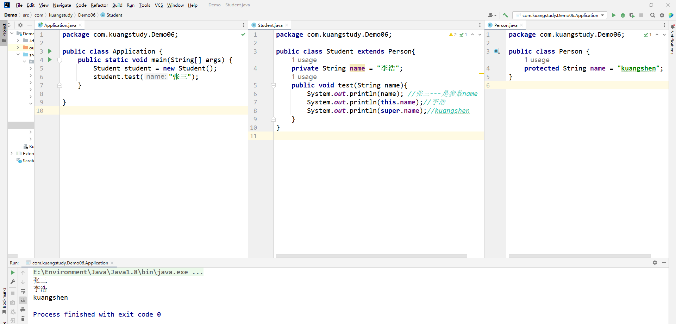Click run gutter arrow beside main method
This screenshot has height=324, width=676.
pos(50,60)
